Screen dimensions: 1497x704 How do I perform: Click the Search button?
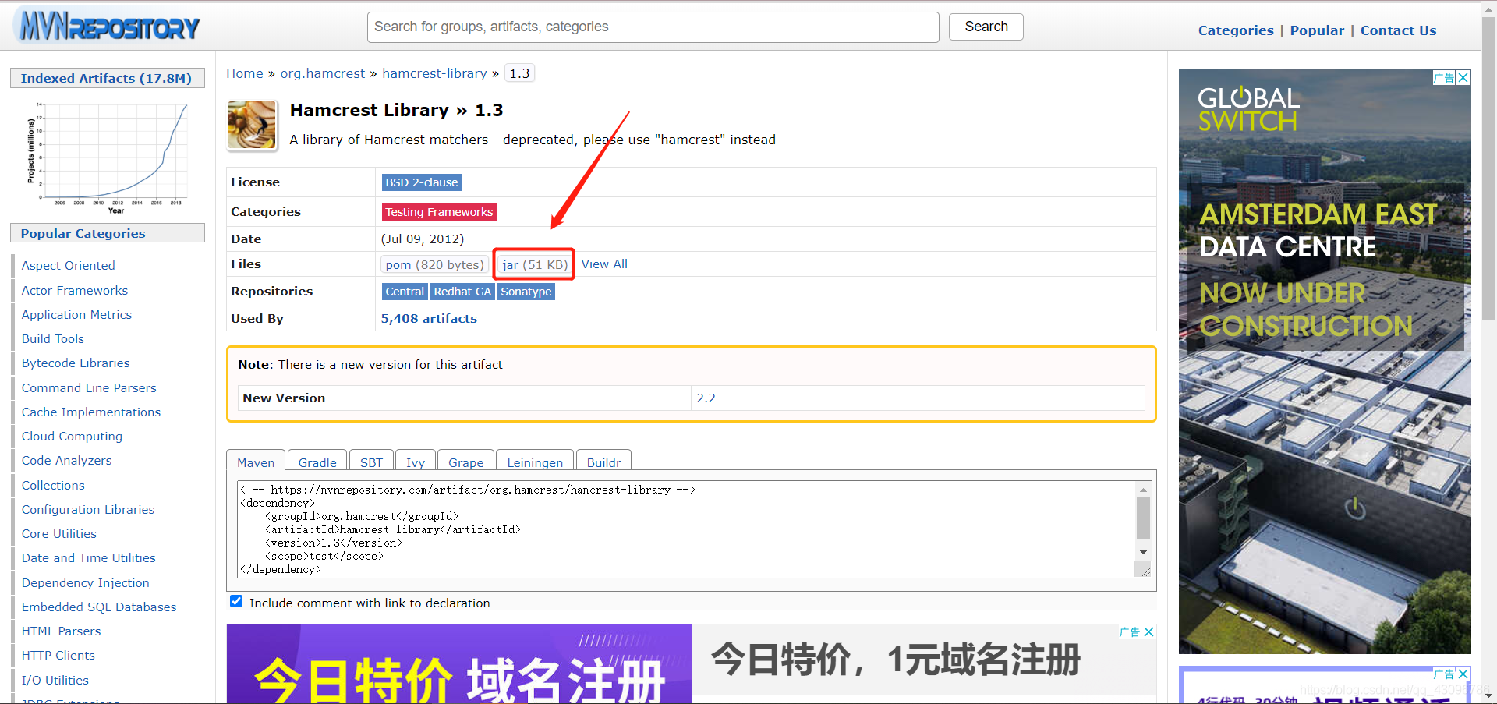pos(986,27)
